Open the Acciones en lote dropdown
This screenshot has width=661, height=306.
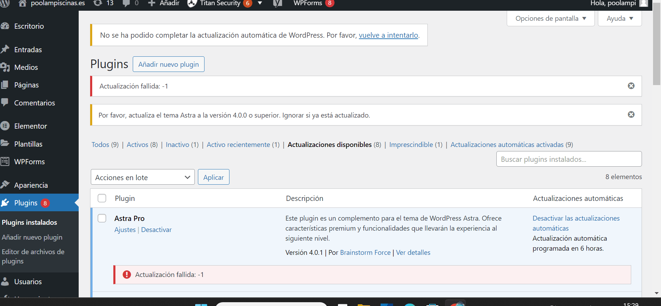tap(143, 177)
